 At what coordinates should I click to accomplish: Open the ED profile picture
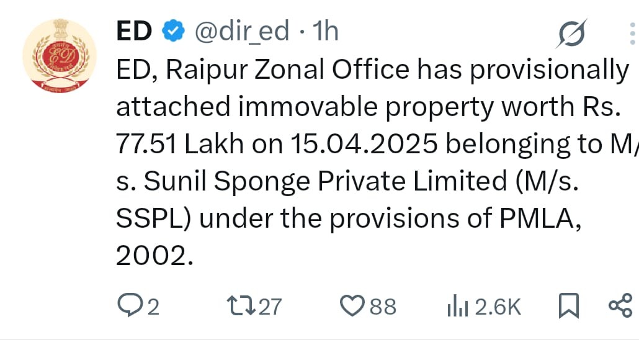(x=60, y=56)
